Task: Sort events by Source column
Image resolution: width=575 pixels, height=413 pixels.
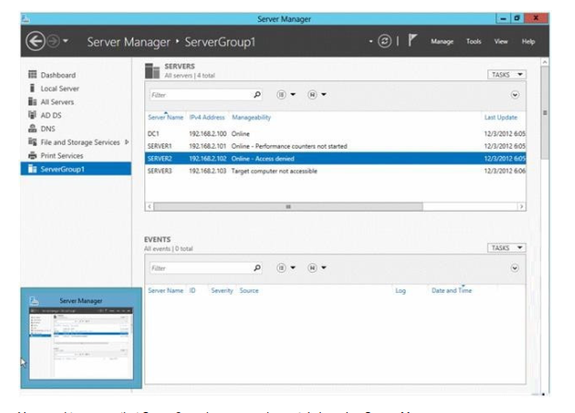Action: coord(249,291)
